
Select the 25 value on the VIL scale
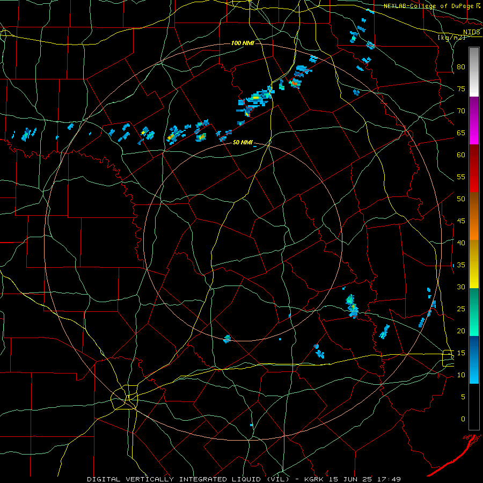coord(461,309)
